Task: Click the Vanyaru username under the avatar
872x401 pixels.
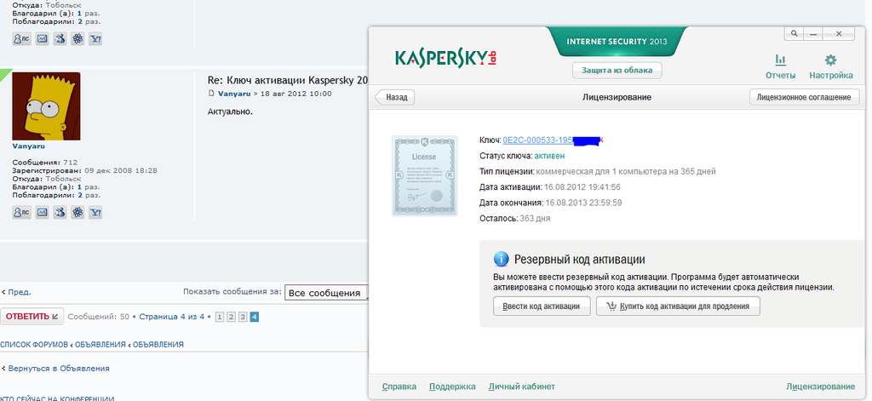Action: [28, 146]
